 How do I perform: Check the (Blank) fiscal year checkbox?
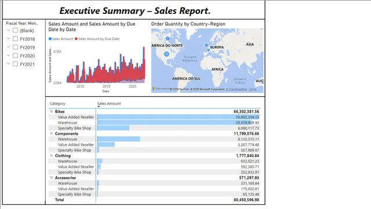tap(16, 30)
